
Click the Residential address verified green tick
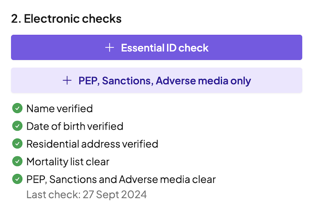tap(18, 144)
